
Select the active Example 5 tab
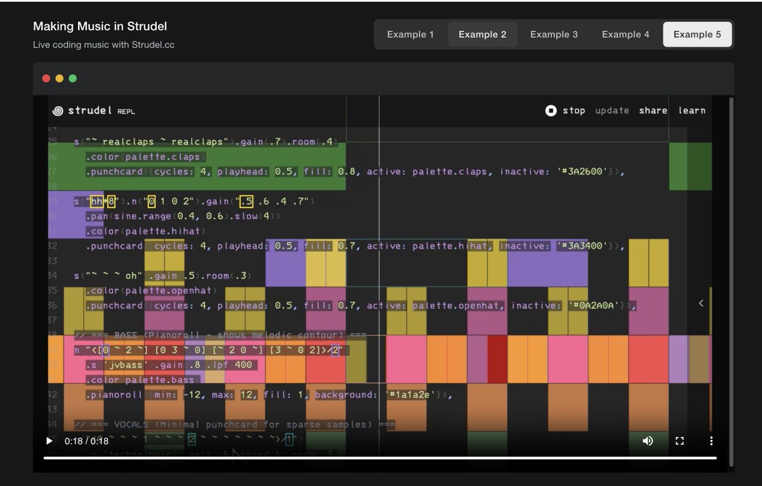[697, 34]
